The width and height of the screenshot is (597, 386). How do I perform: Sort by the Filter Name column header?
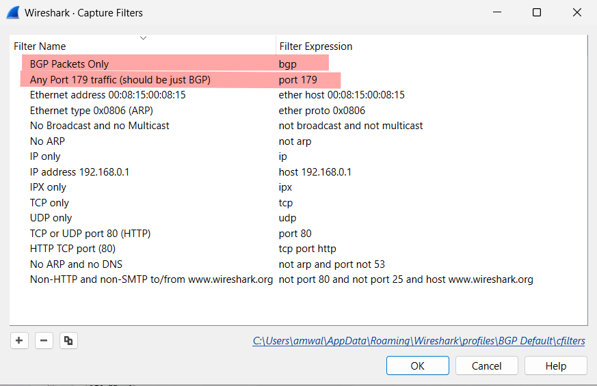pos(40,46)
